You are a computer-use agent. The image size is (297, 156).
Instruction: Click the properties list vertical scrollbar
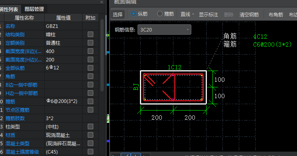click(102, 55)
